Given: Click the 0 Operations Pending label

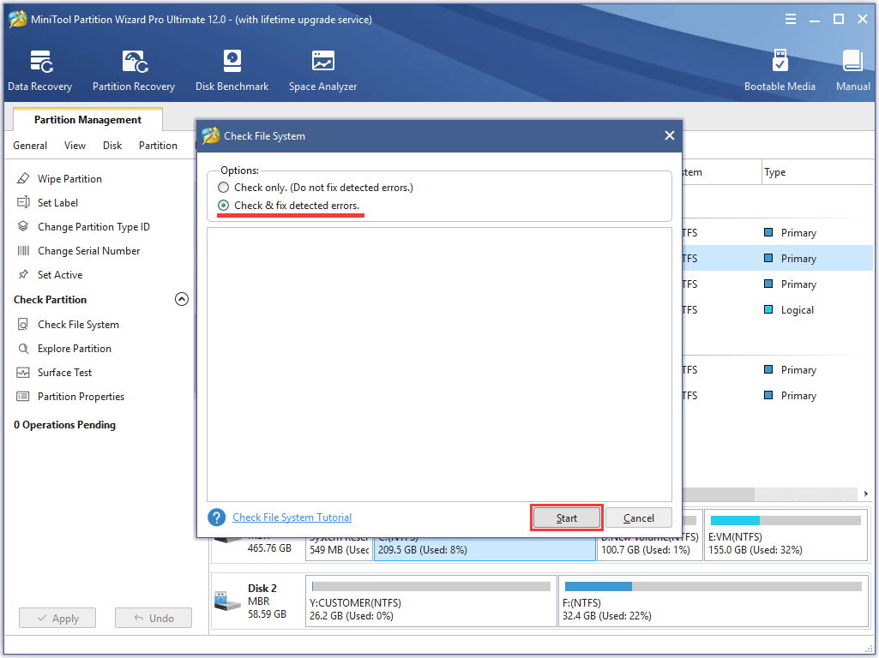Looking at the screenshot, I should (x=64, y=425).
